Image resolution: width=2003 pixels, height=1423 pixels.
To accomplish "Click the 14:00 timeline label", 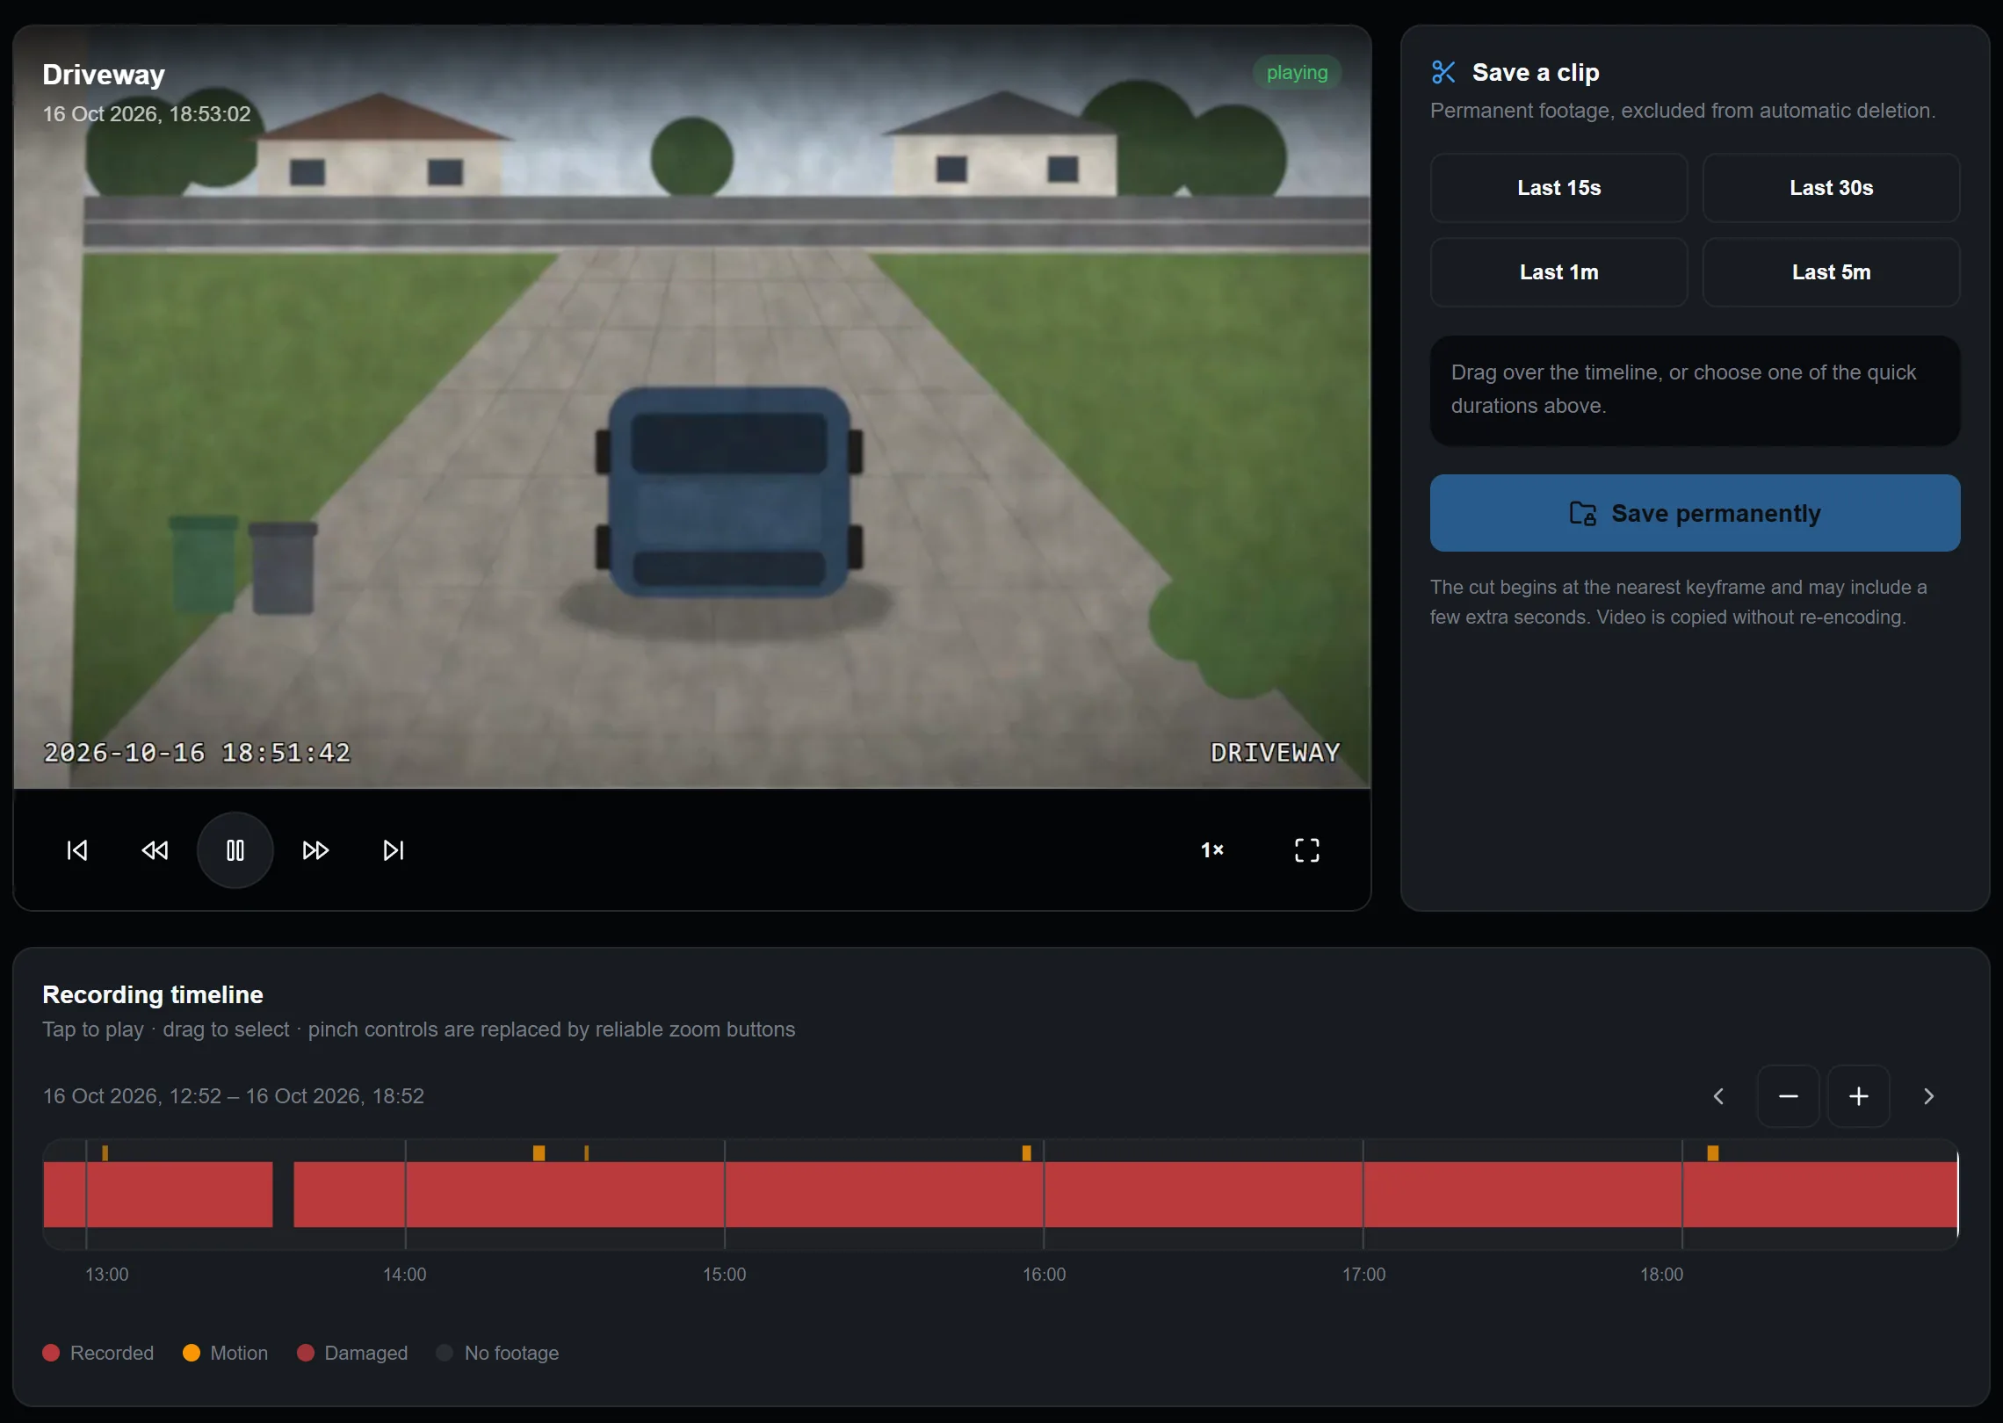I will (404, 1275).
